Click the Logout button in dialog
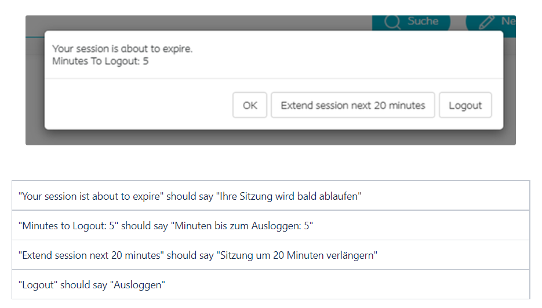This screenshot has width=542, height=308. point(465,105)
